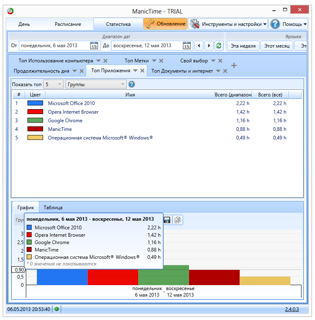This screenshot has height=320, width=315.
Task: Open 'Топ Документы и интернет' tab
Action: [x=182, y=71]
